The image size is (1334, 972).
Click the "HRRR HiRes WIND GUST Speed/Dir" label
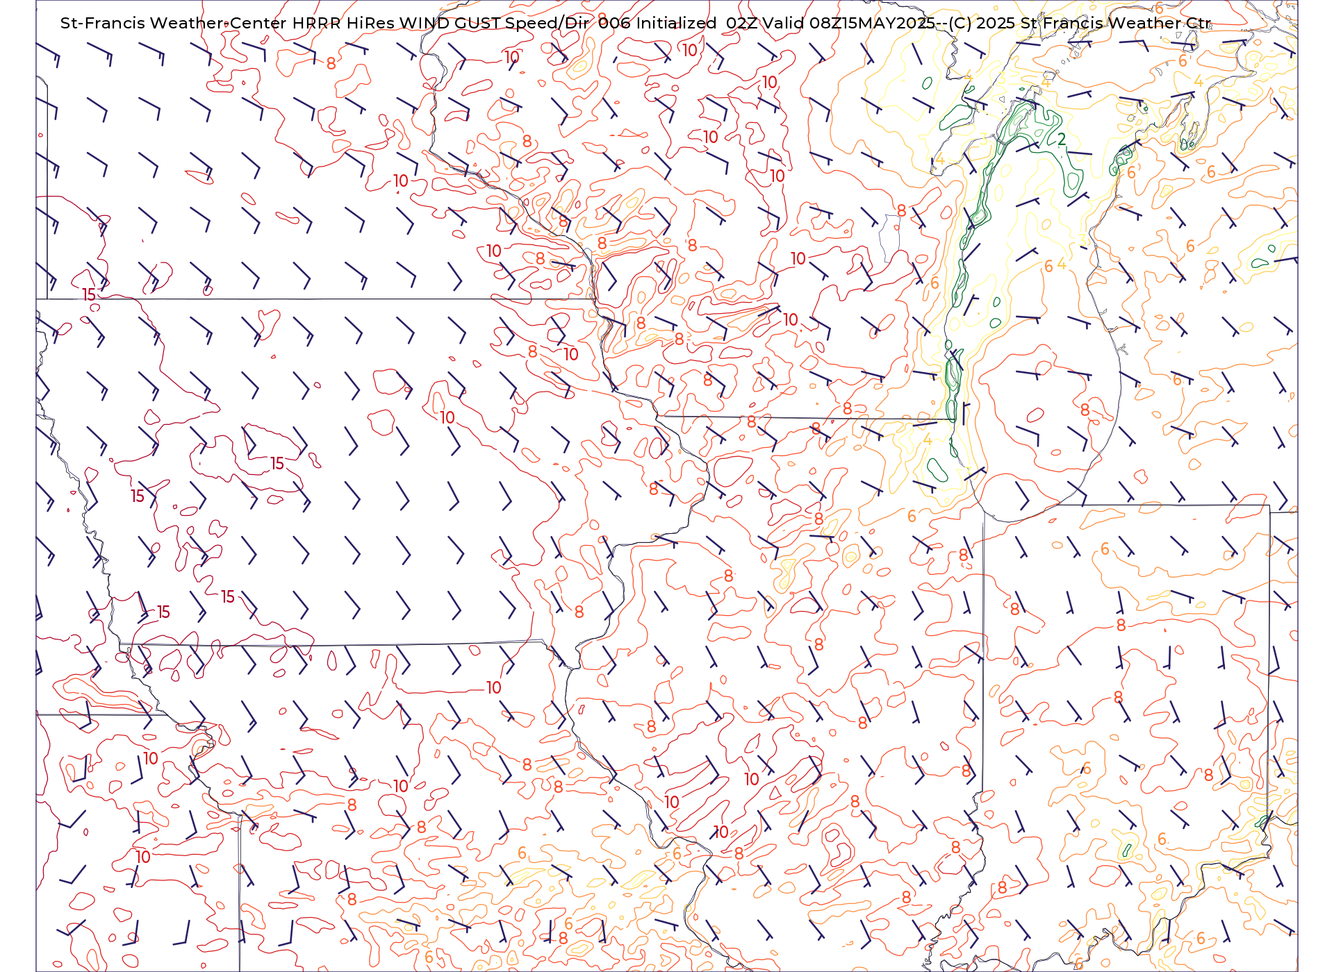[440, 23]
